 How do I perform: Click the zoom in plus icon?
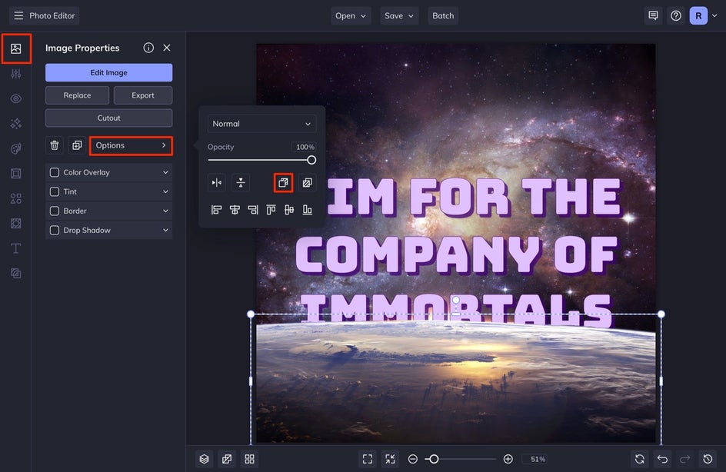point(508,459)
